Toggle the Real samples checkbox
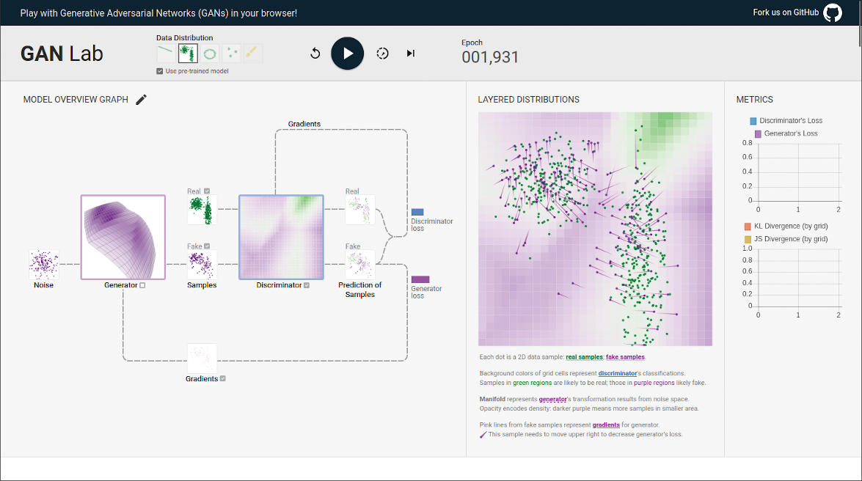 tap(208, 191)
